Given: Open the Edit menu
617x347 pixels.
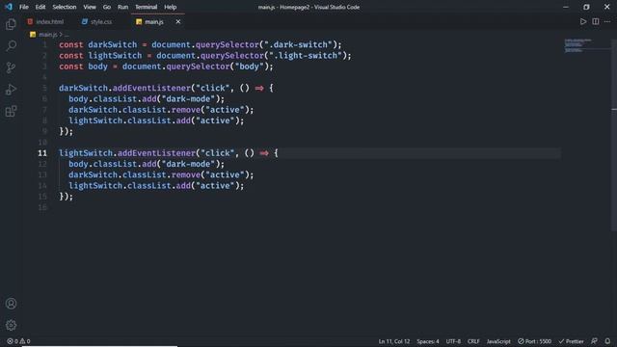Looking at the screenshot, I should (40, 7).
